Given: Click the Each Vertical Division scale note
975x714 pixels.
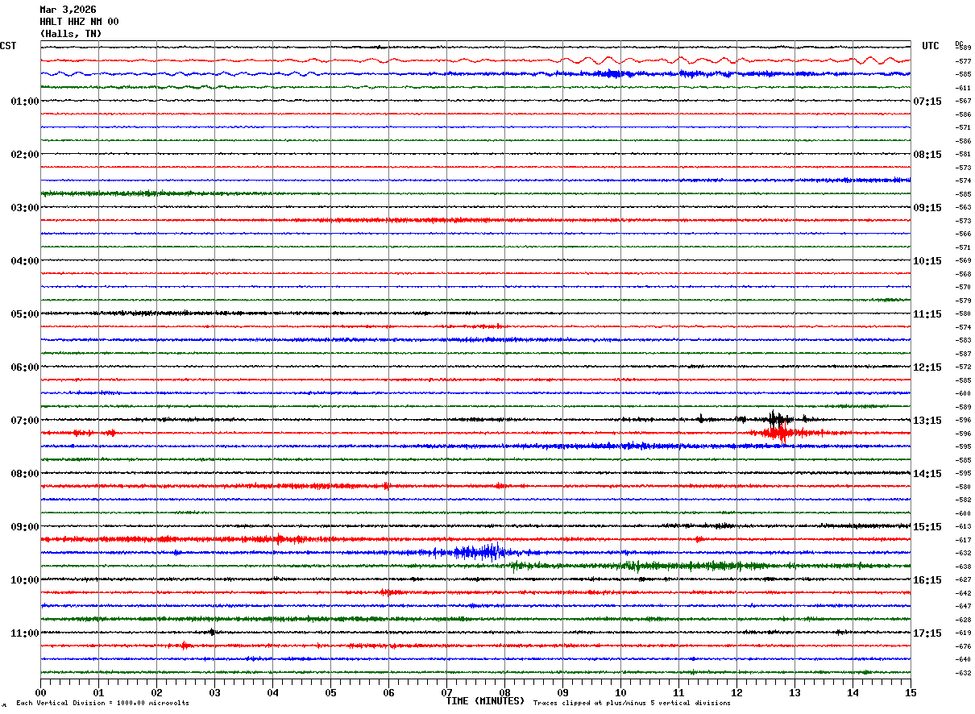Looking at the screenshot, I should click(102, 703).
